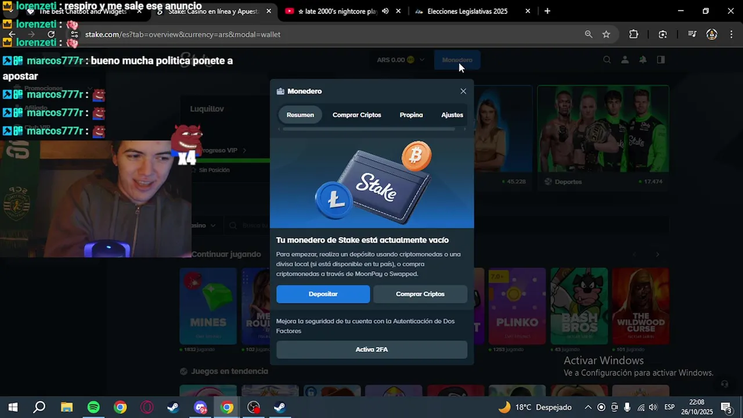
Task: Open the volume icon in system tray
Action: coord(653,408)
